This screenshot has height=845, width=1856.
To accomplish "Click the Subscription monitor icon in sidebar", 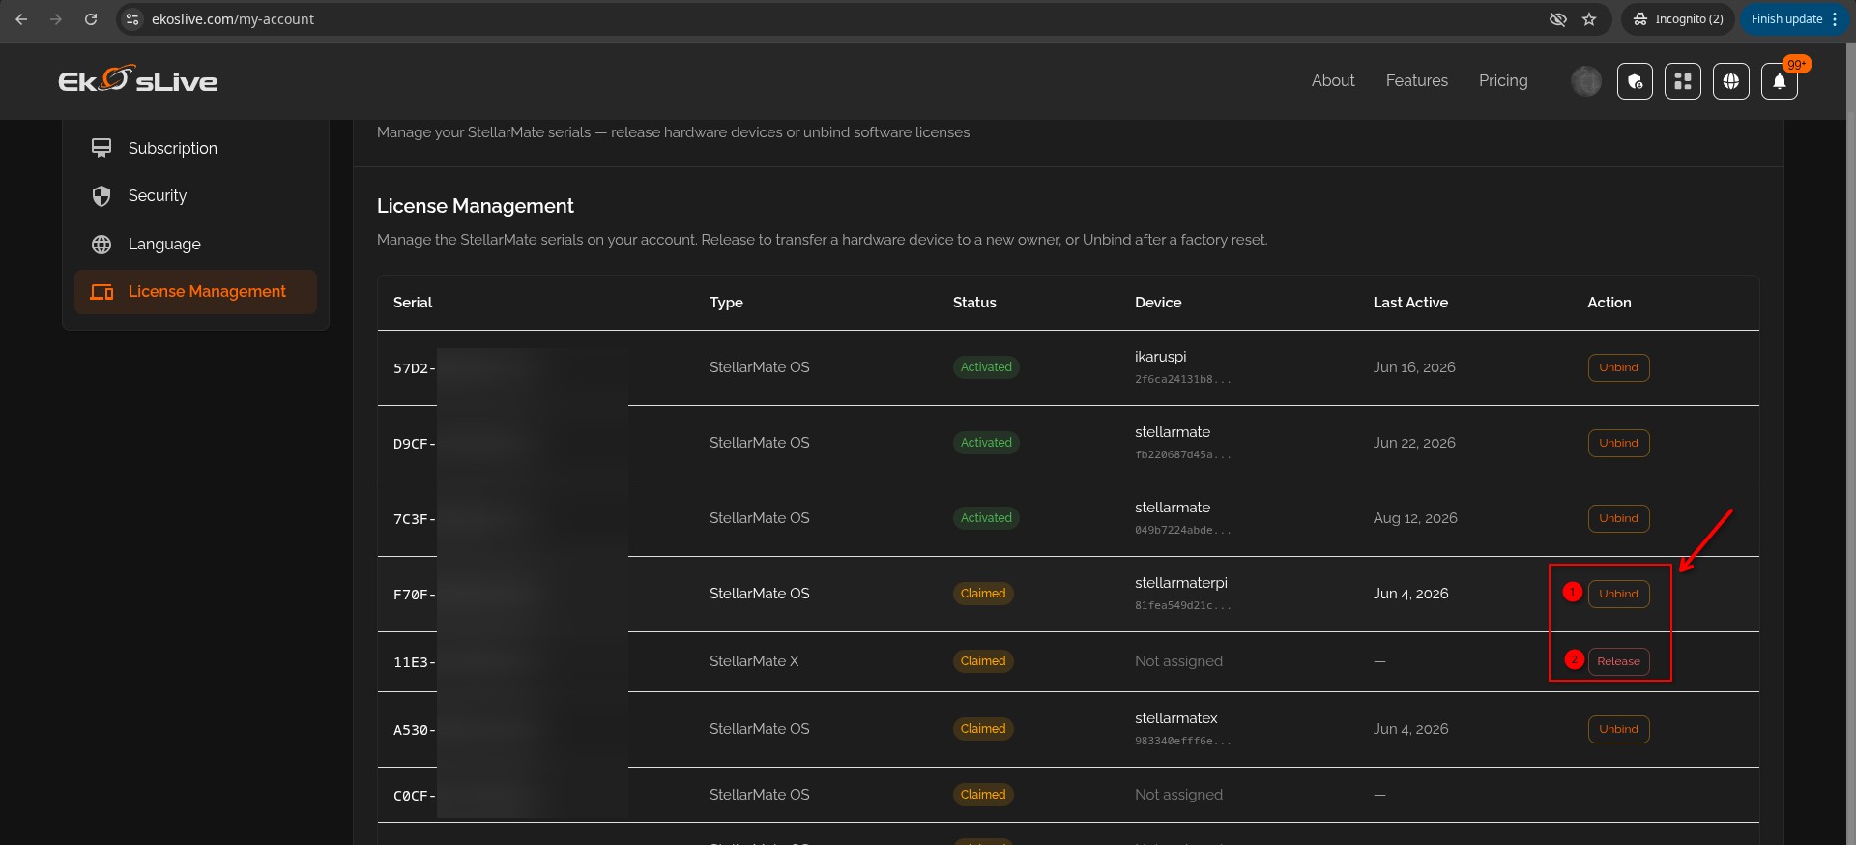I will pyautogui.click(x=101, y=148).
